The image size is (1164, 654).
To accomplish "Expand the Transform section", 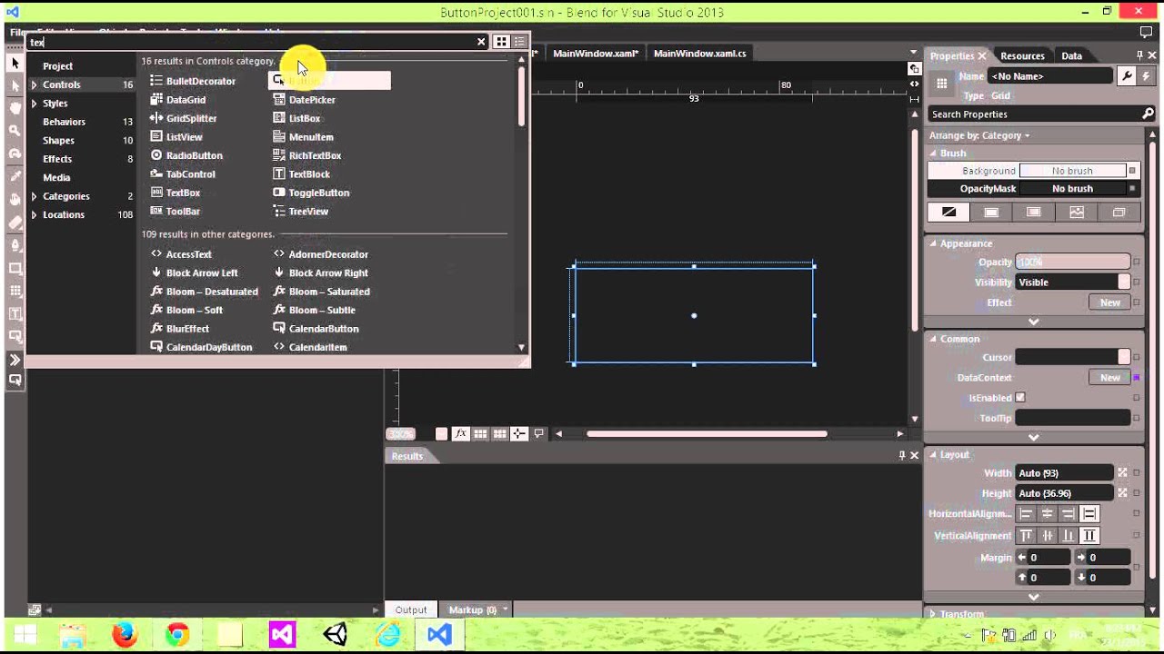I will (x=933, y=614).
